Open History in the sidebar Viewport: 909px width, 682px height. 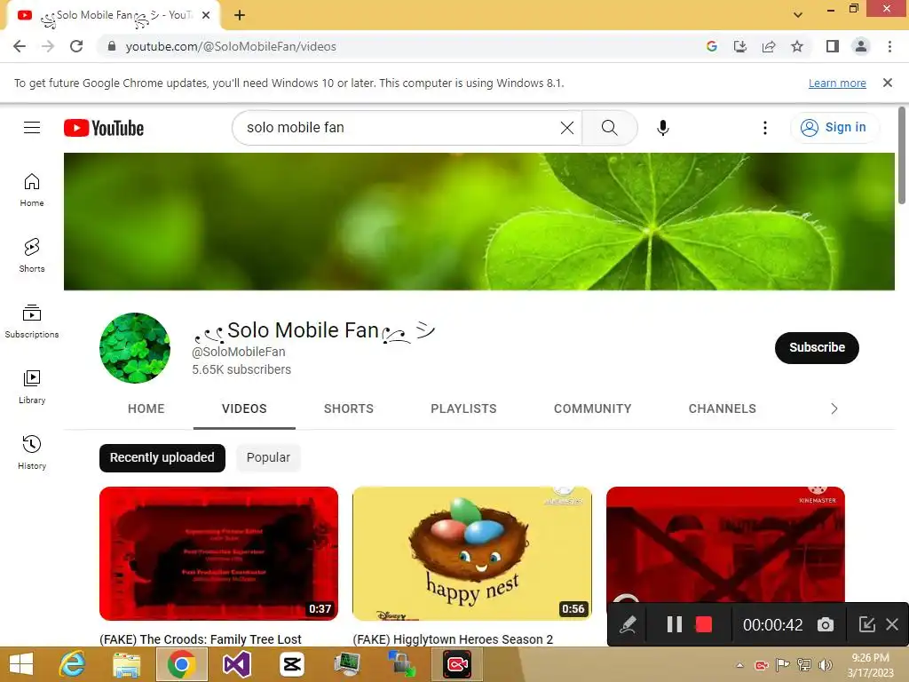click(x=32, y=452)
